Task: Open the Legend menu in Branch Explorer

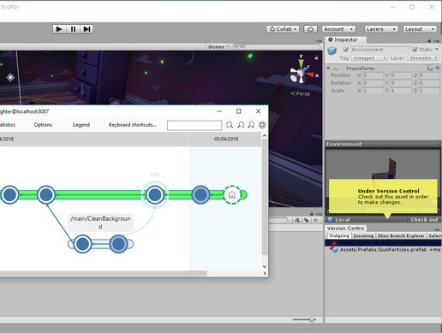Action: pos(81,125)
